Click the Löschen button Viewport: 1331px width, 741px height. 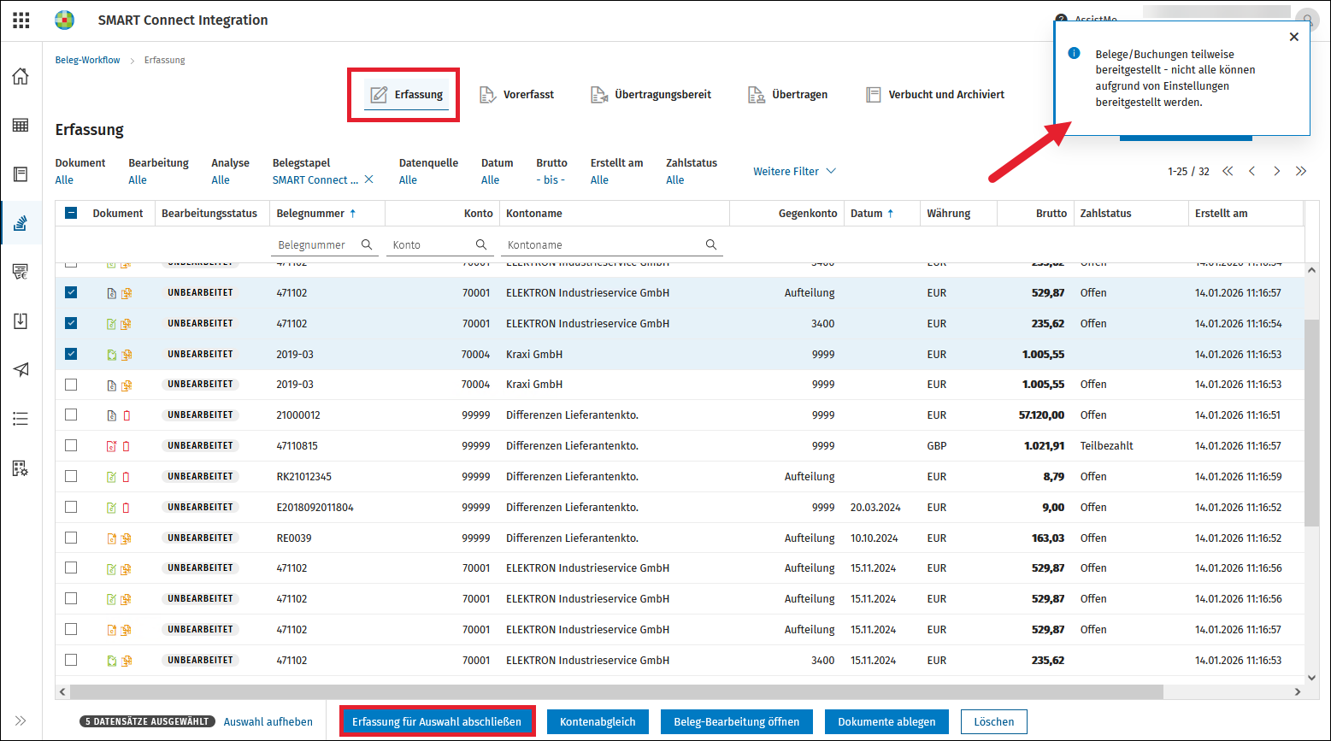coord(994,721)
